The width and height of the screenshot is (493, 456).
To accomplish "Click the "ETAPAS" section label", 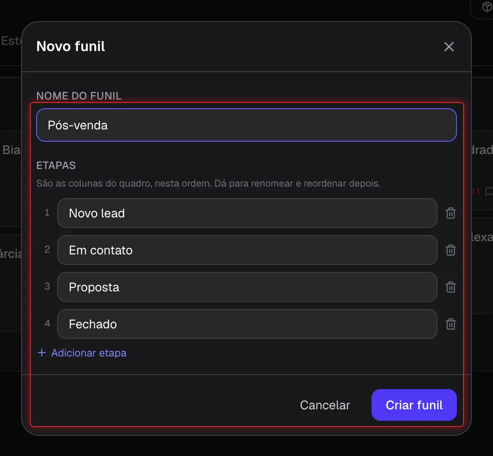I will (56, 165).
